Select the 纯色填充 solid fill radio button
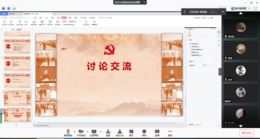Screen dimensions: 260x139 (x=190, y=44)
